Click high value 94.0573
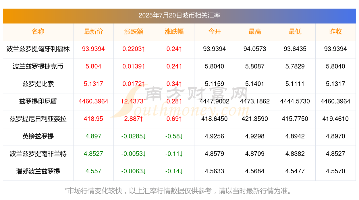 click(x=255, y=49)
